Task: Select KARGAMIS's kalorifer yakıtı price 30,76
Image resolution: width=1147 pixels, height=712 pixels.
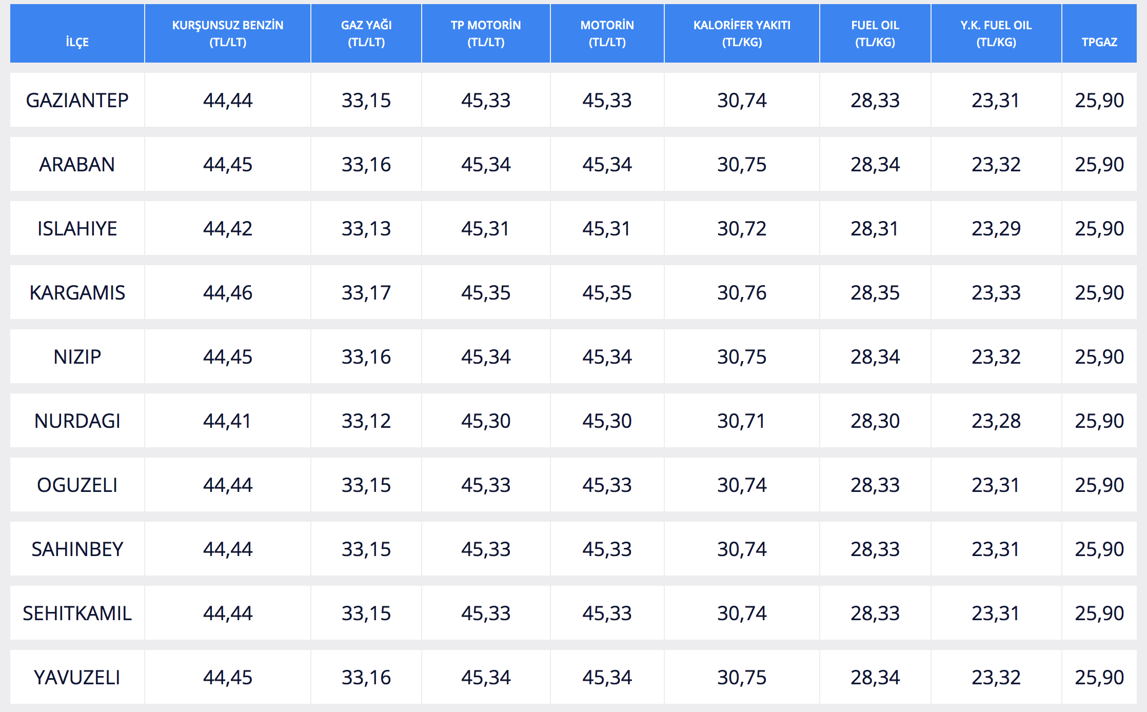Action: click(x=742, y=292)
